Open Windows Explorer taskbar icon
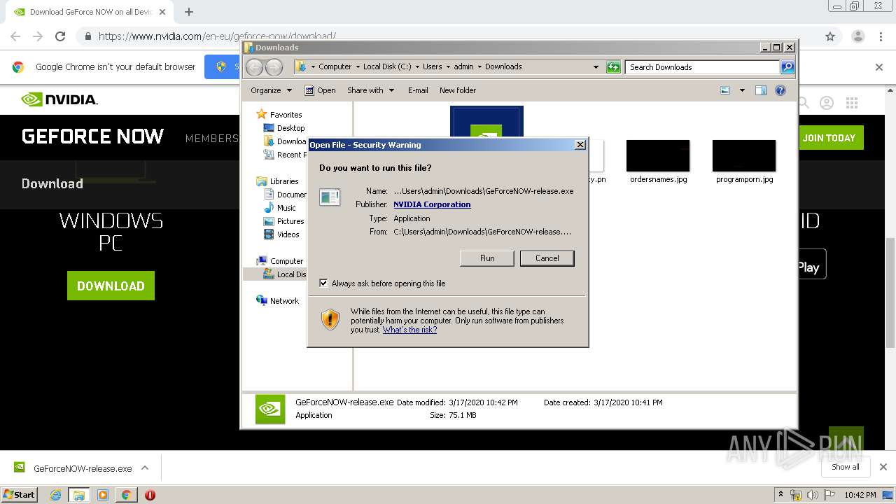This screenshot has height=504, width=896. click(79, 495)
